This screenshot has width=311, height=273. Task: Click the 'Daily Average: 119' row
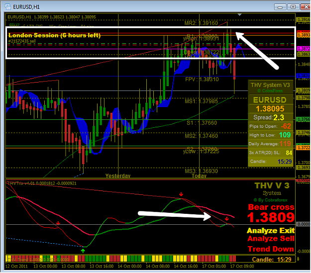pyautogui.click(x=270, y=144)
